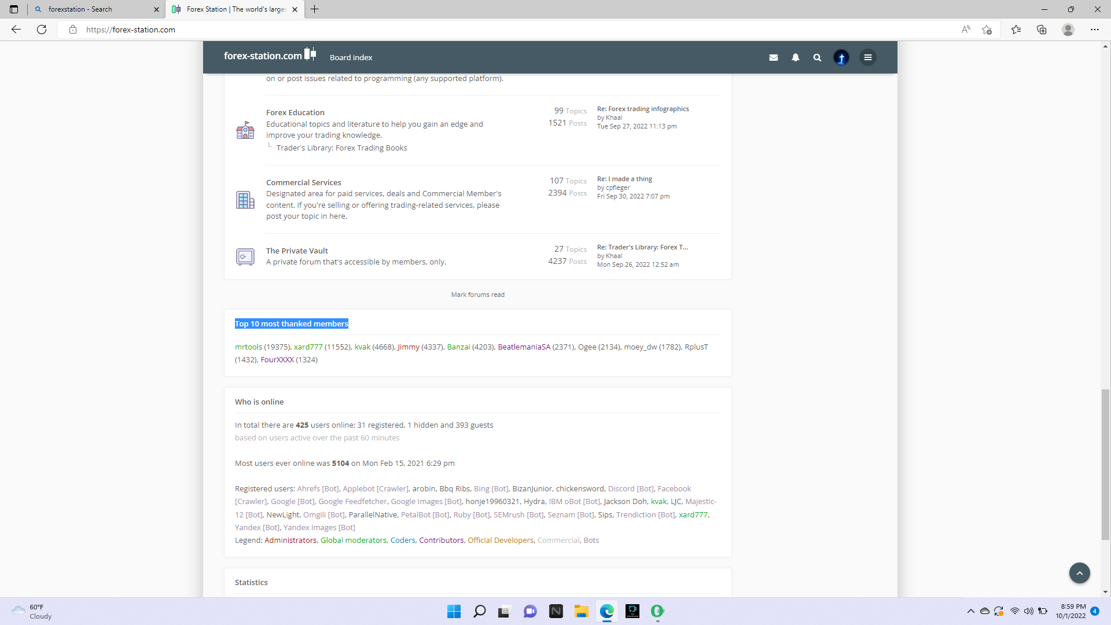This screenshot has height=625, width=1111.
Task: Click the Private Vault safe icon
Action: [245, 256]
